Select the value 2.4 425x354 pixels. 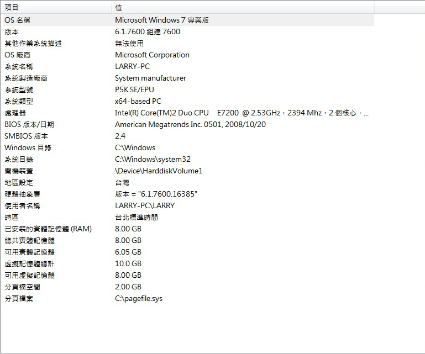(x=120, y=136)
